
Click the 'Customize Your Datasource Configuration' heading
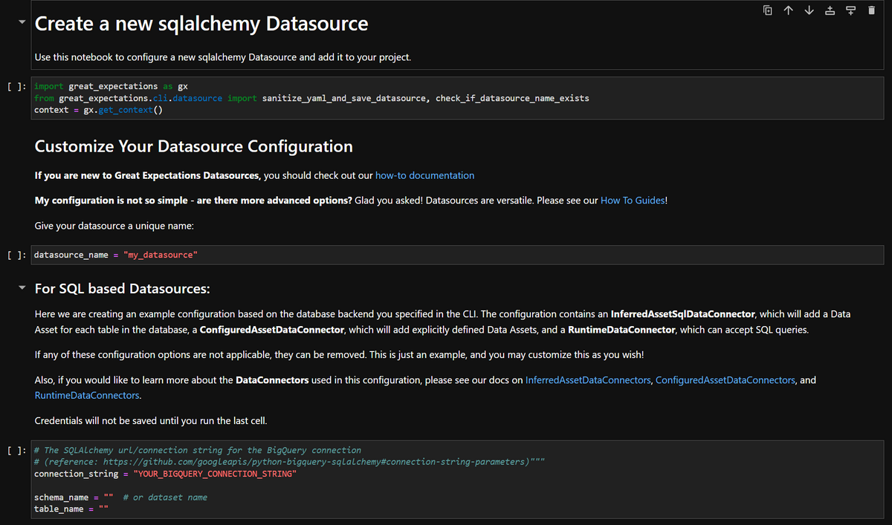pos(193,146)
